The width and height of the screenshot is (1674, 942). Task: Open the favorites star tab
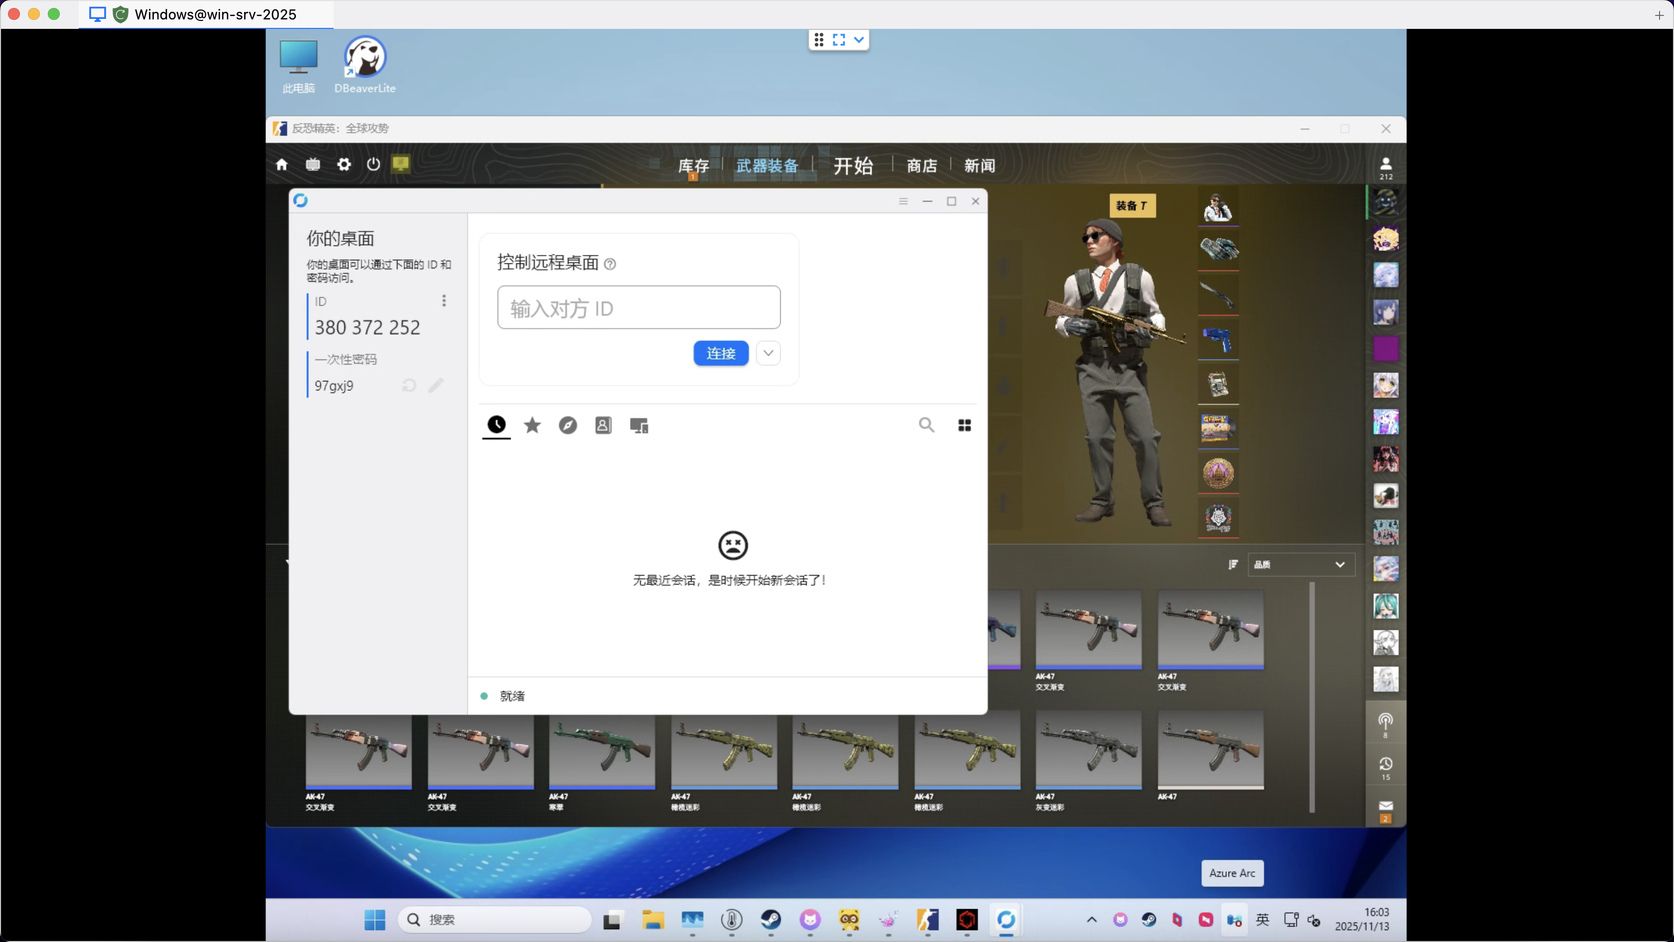pos(532,425)
